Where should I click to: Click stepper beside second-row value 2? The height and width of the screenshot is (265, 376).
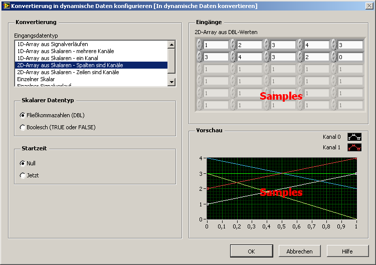tap(300, 57)
